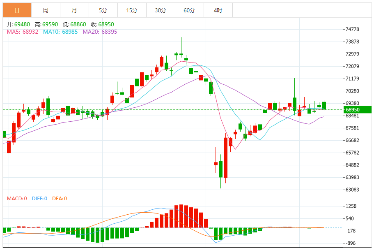Open the 5分 interval tab
The width and height of the screenshot is (374, 248).
[103, 10]
